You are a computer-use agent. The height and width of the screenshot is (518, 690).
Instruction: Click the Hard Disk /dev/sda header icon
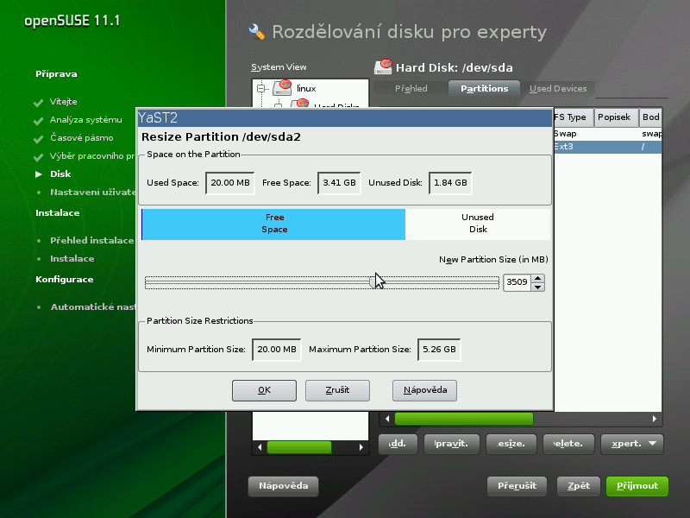(383, 67)
